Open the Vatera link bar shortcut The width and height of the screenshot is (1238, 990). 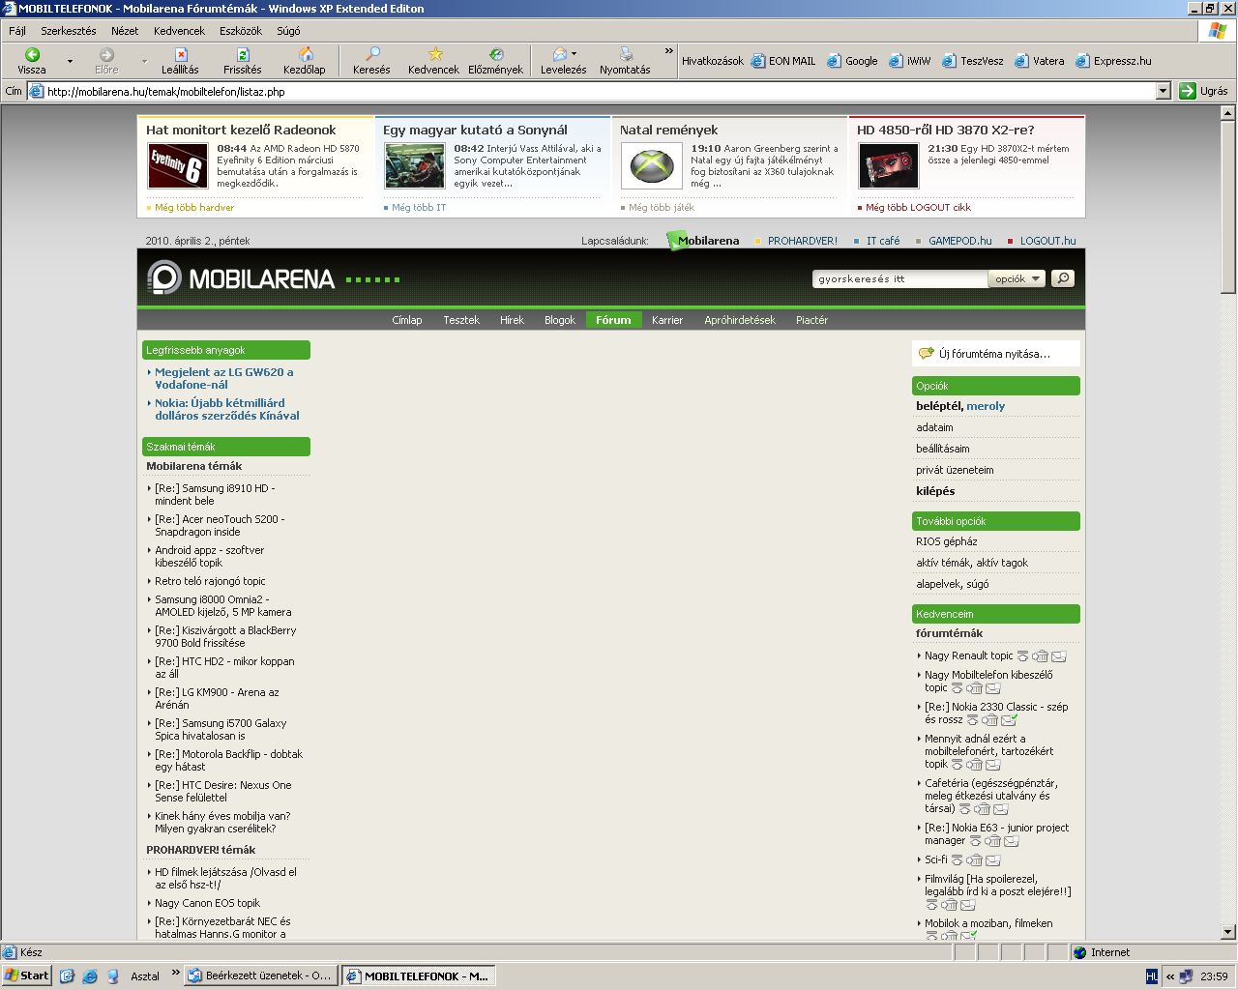(1040, 61)
